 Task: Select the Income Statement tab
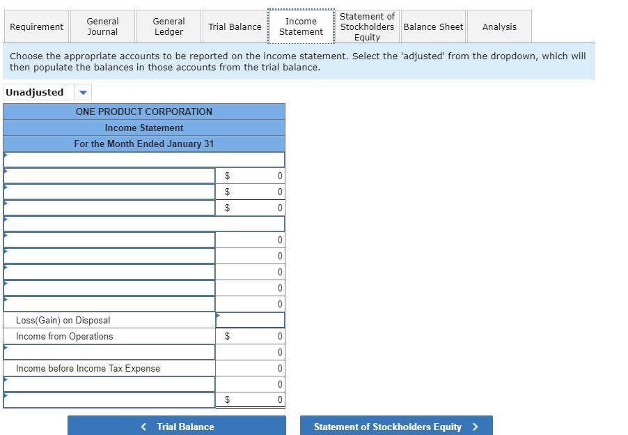point(301,26)
